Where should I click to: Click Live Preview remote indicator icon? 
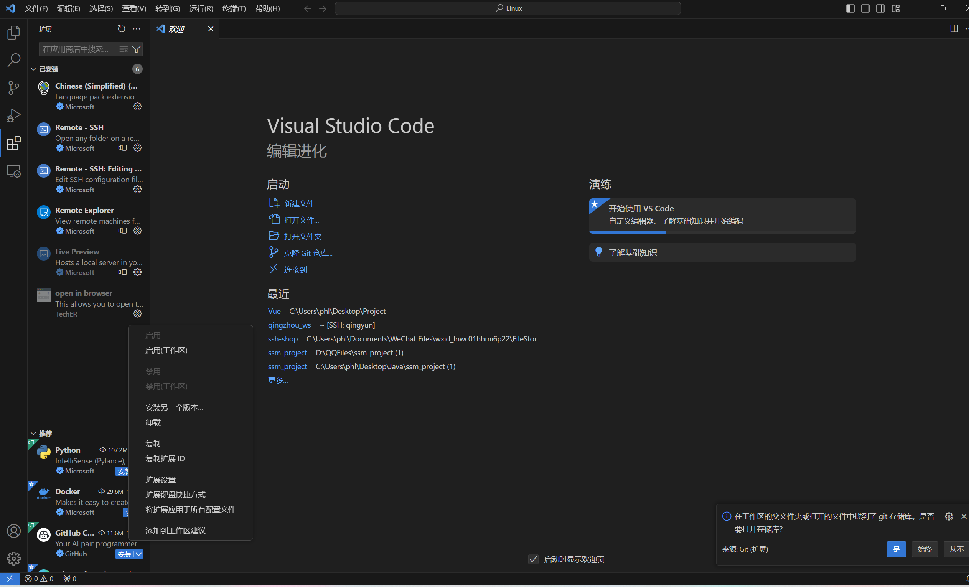point(123,272)
